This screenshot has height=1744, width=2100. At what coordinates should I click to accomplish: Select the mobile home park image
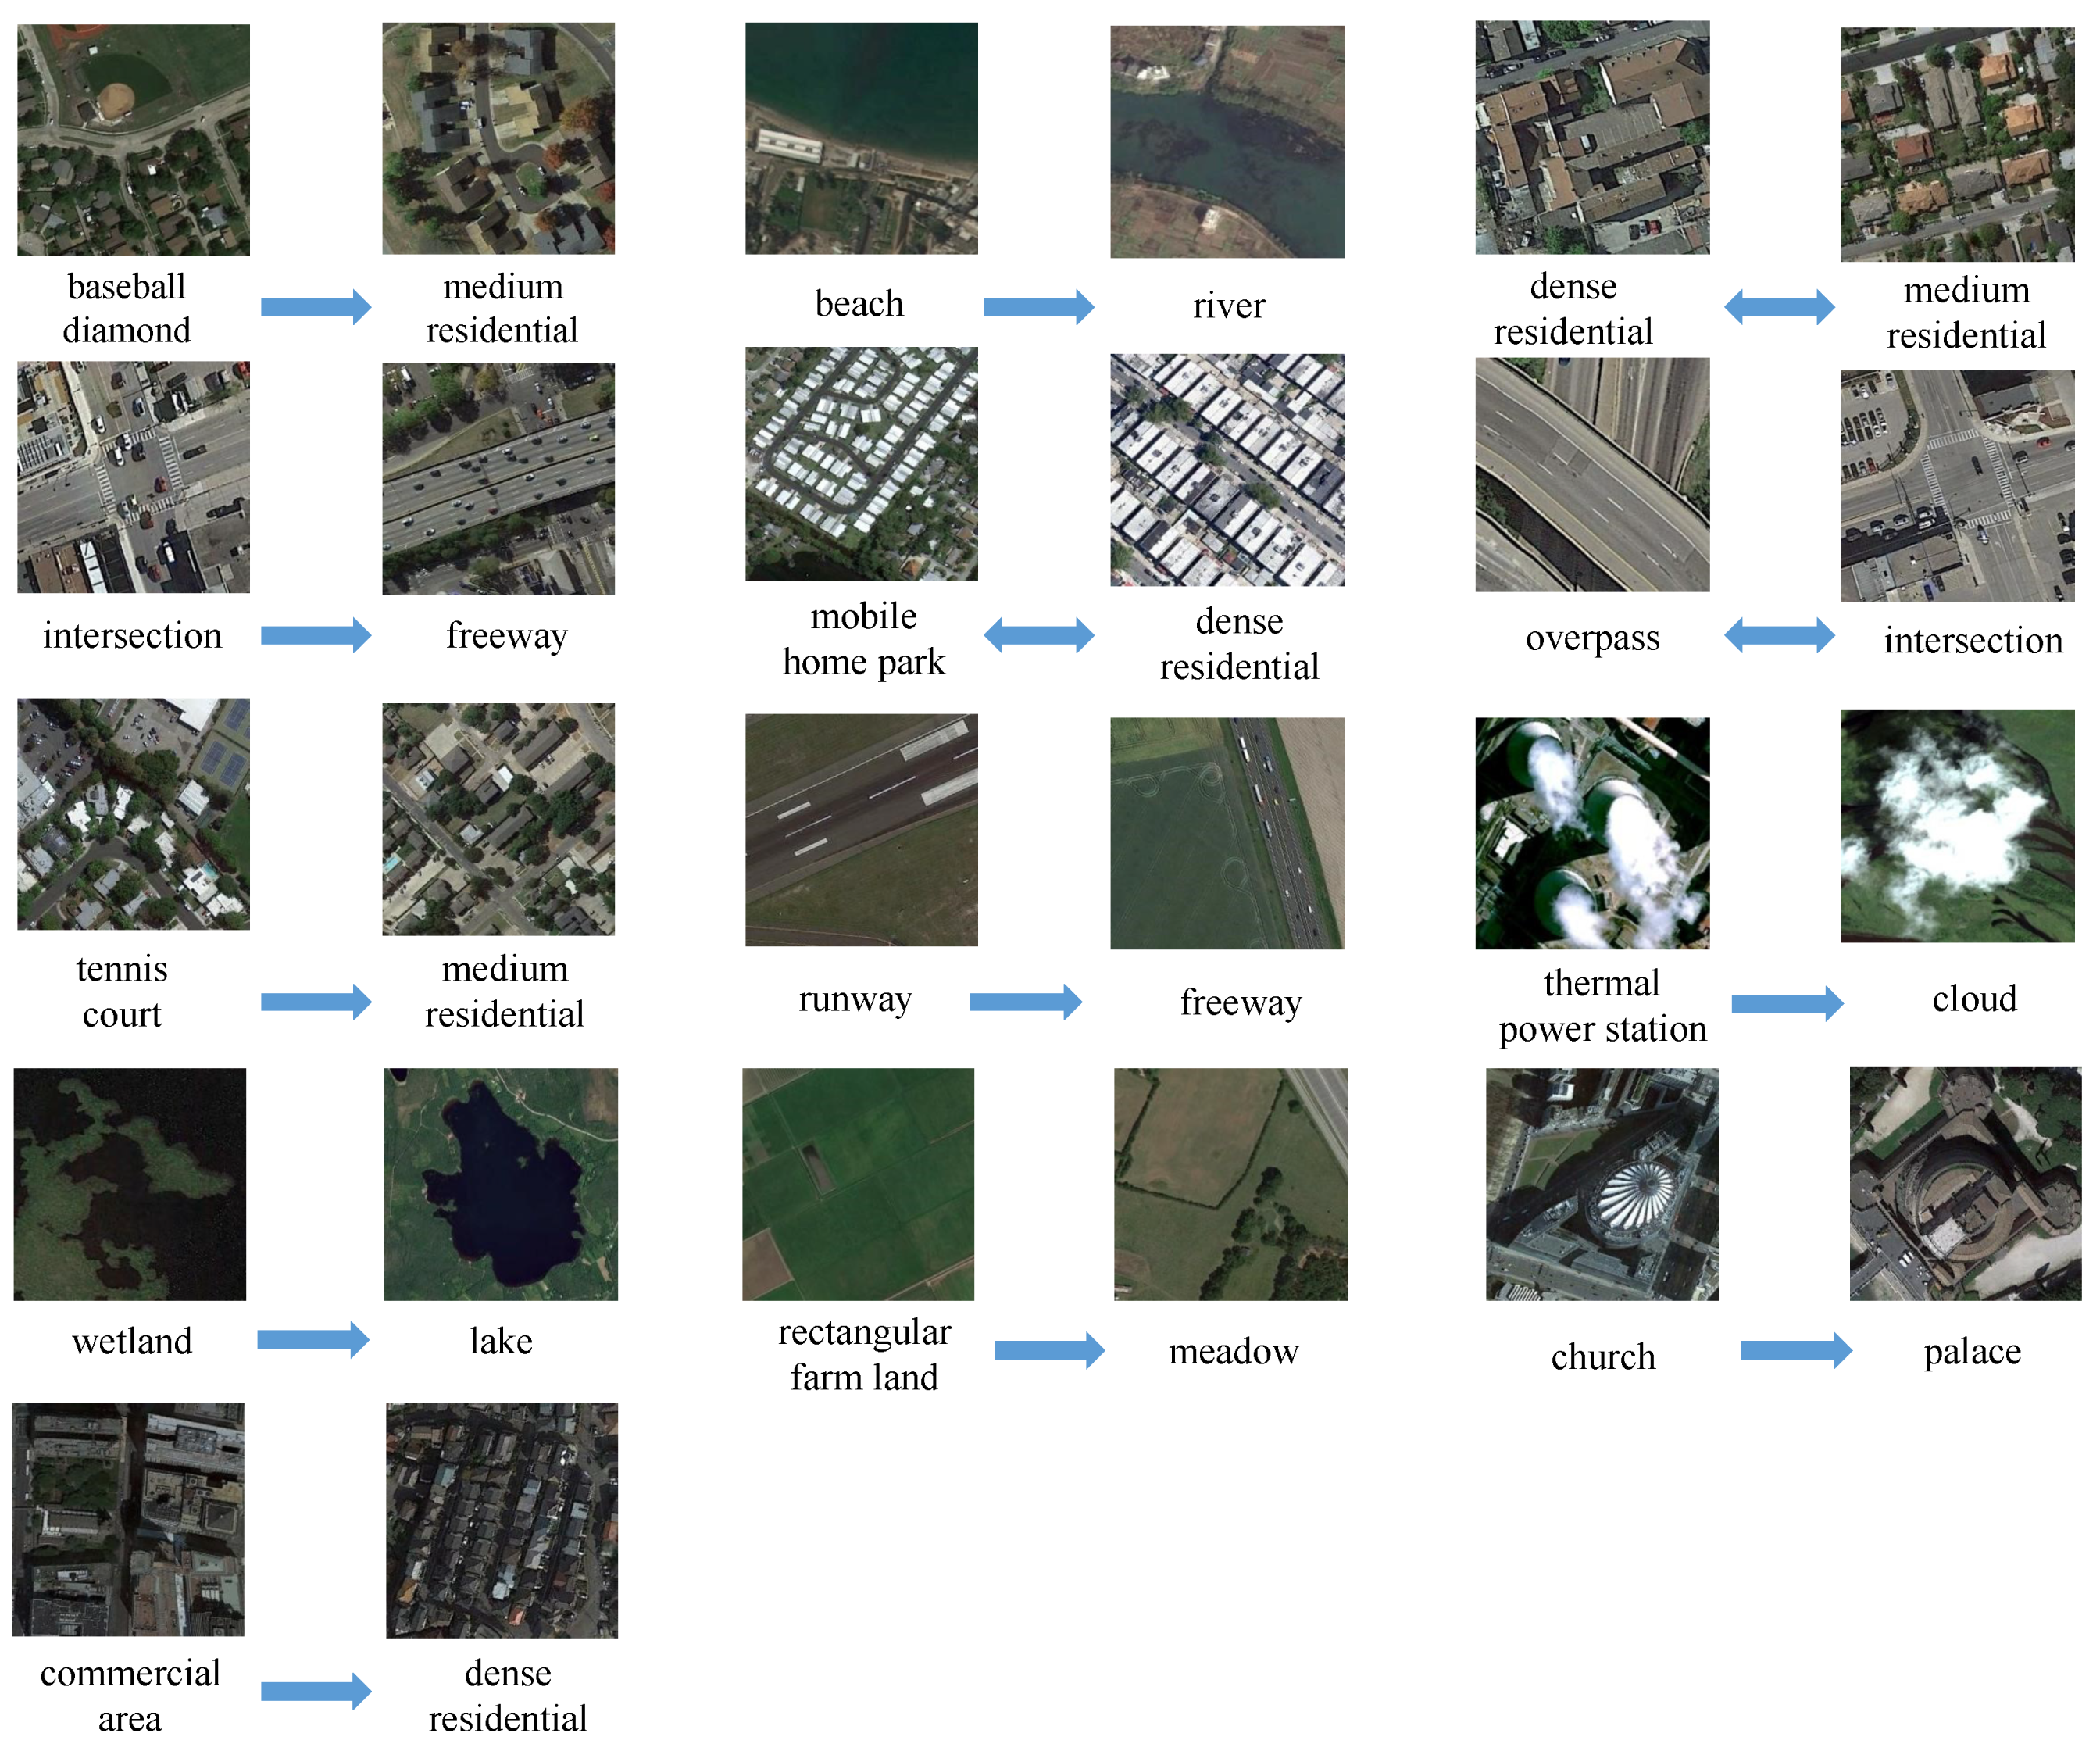[861, 464]
